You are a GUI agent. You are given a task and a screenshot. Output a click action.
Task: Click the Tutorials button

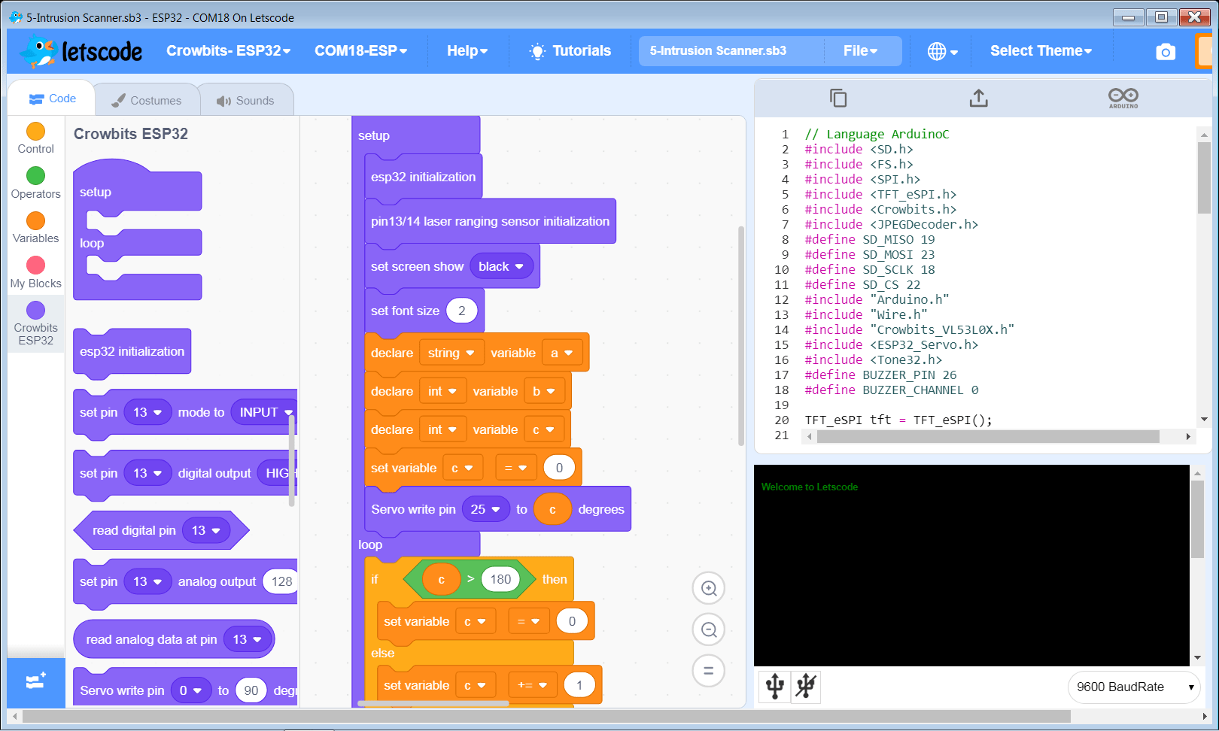tap(570, 51)
